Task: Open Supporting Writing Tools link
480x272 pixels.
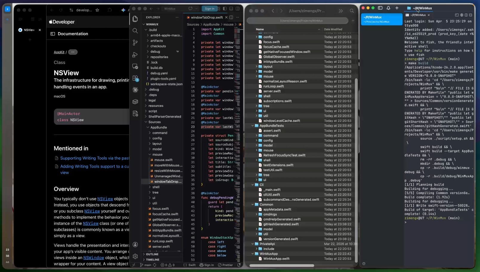Action: [95, 158]
